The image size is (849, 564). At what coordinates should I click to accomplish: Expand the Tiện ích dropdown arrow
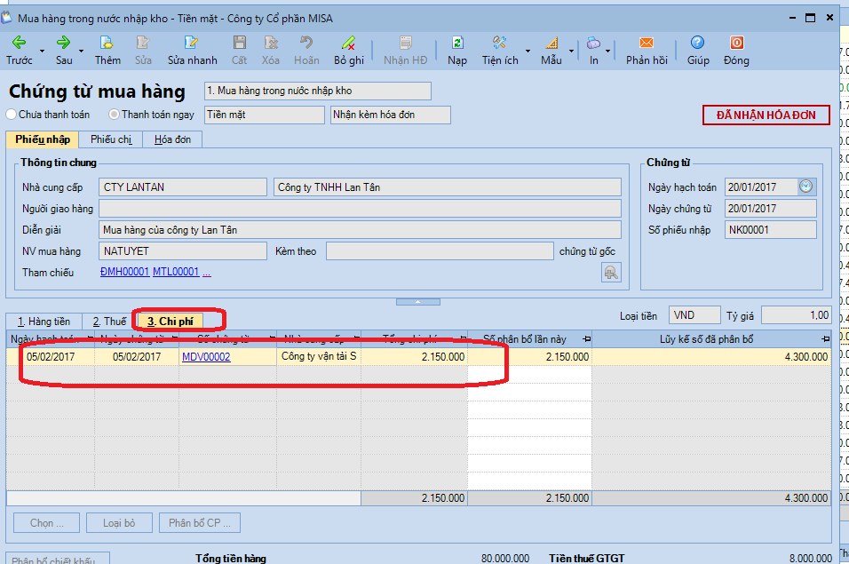pyautogui.click(x=528, y=52)
